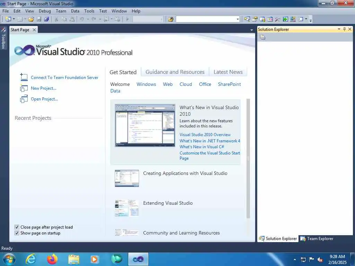This screenshot has height=266, width=355.
Task: Open the Undo history dropdown arrow
Action: [88, 19]
